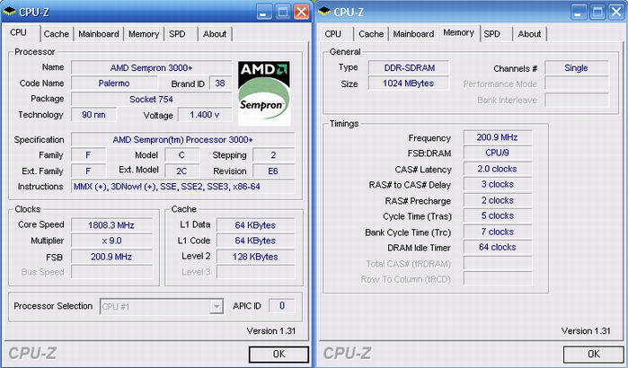The width and height of the screenshot is (628, 368).
Task: Select Memory tab in right window
Action: (x=458, y=32)
